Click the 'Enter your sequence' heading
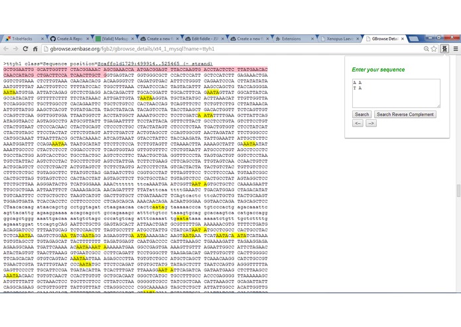This screenshot has width=461, height=327. (378, 70)
